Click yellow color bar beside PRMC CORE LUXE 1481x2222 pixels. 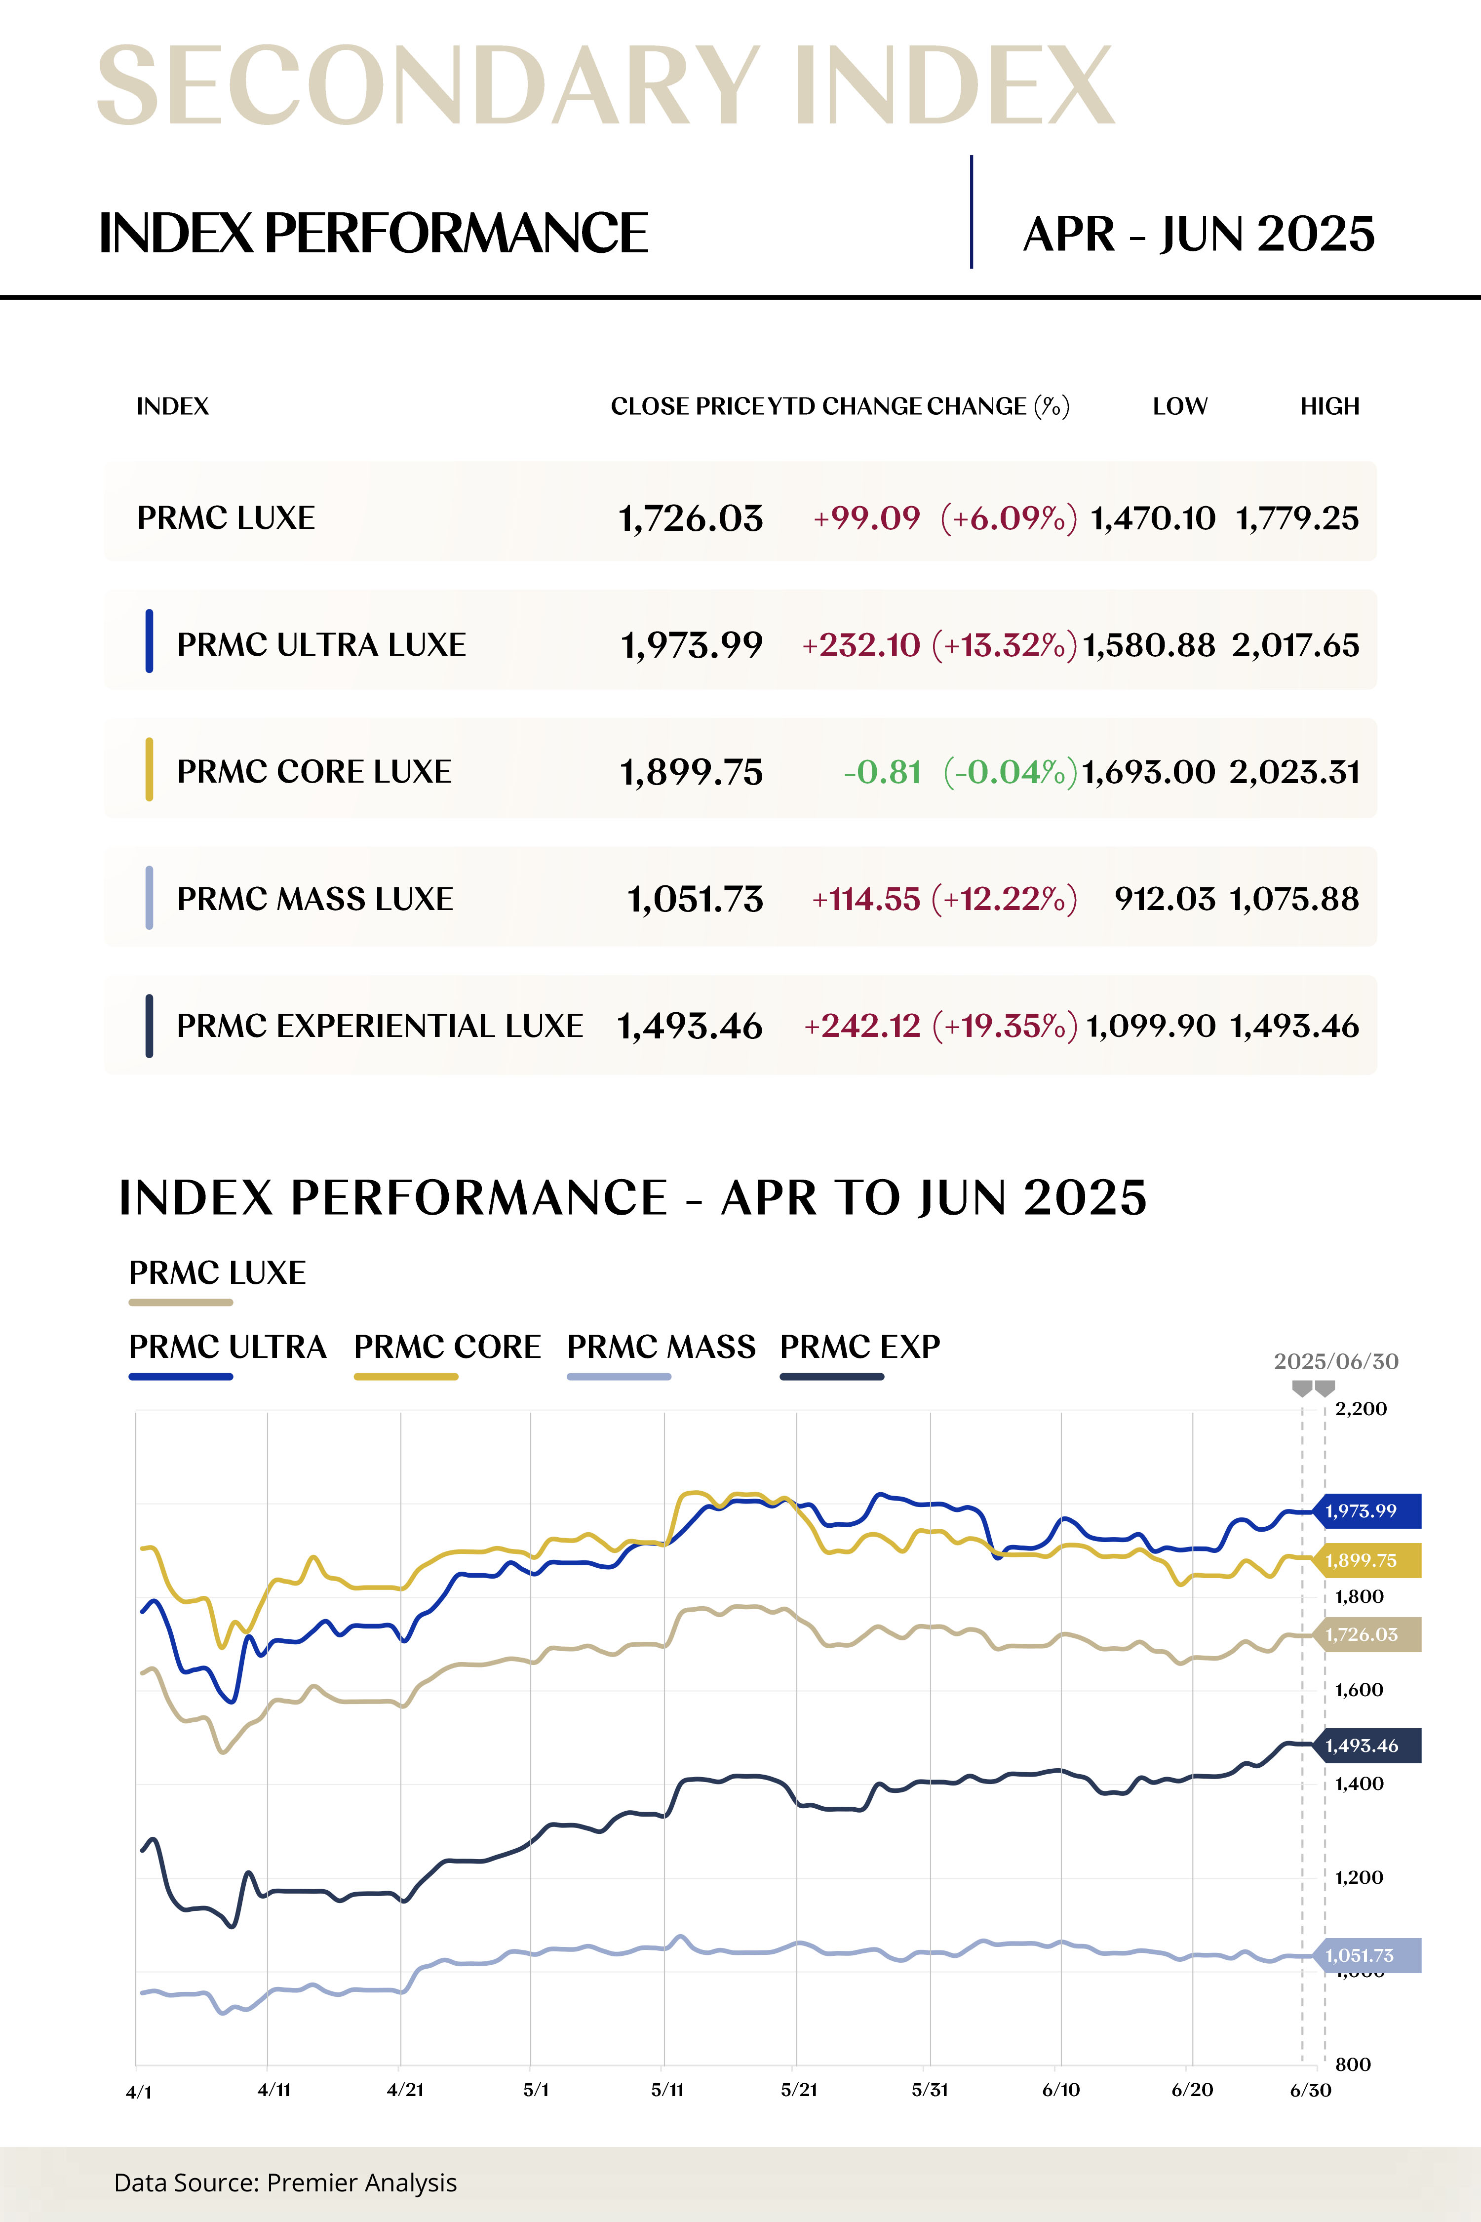[149, 770]
